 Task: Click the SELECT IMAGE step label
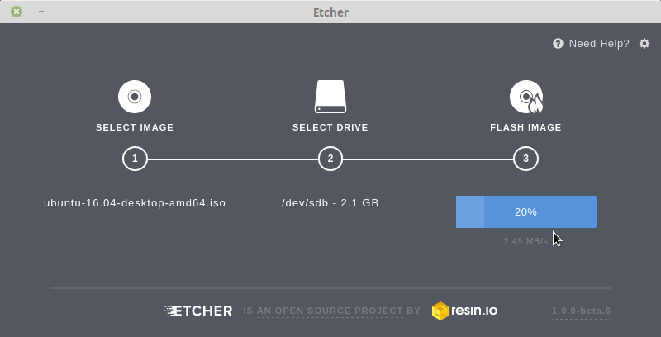pos(135,127)
